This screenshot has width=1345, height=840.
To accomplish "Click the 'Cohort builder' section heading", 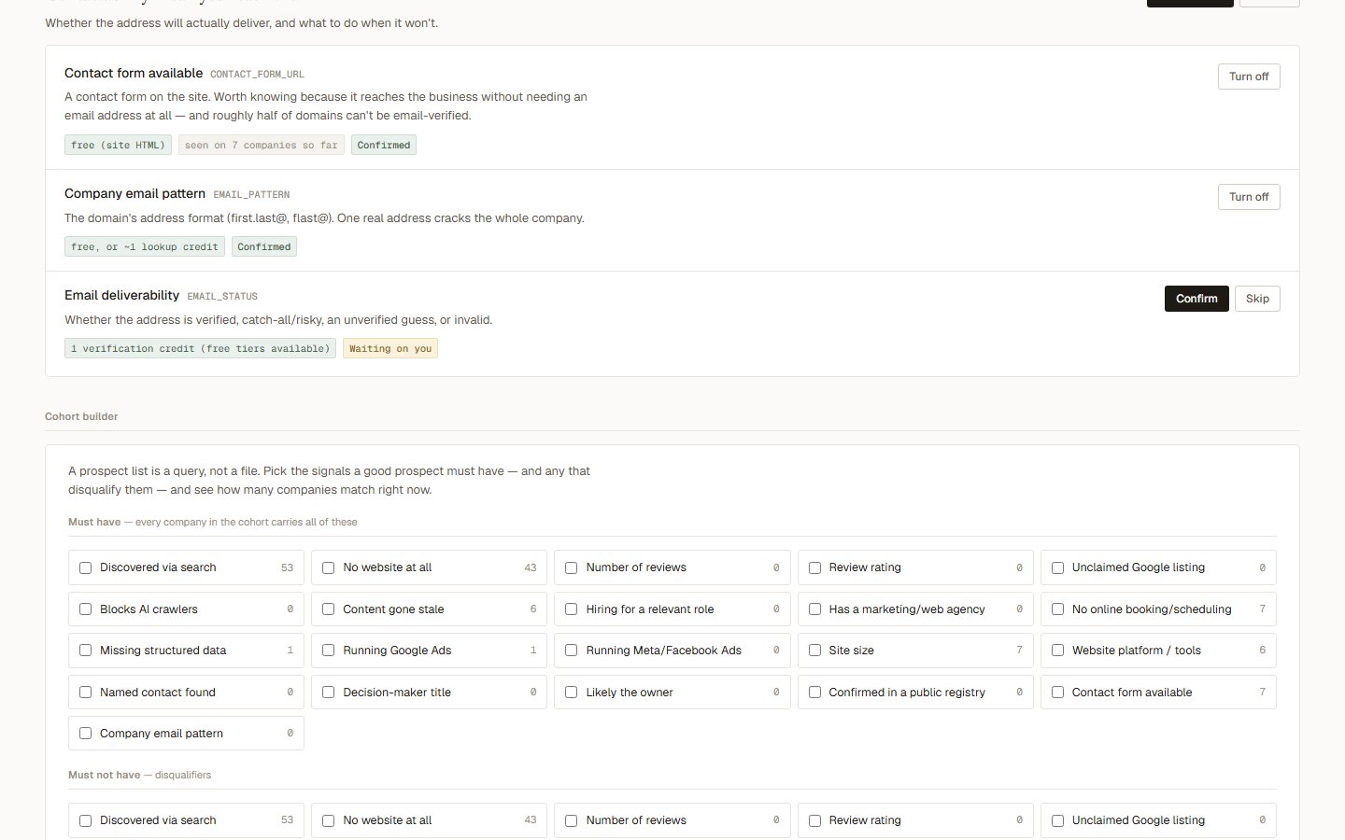I will [81, 416].
